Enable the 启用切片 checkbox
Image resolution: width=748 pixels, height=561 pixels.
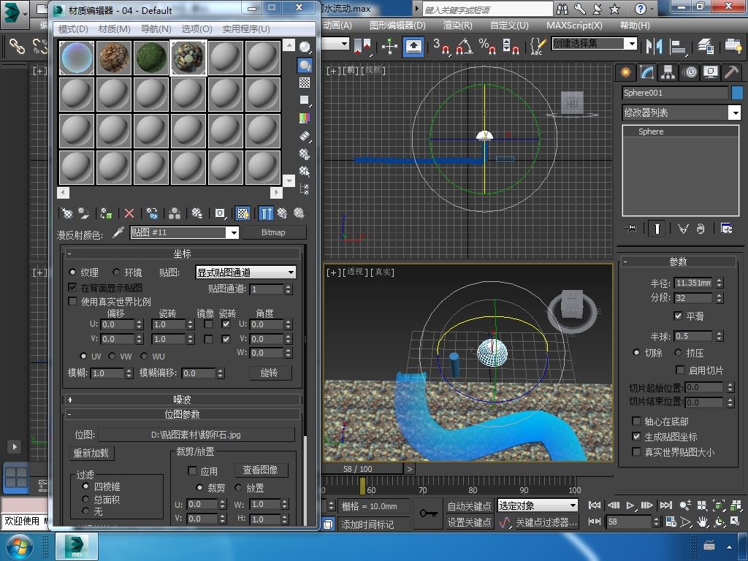tap(680, 370)
